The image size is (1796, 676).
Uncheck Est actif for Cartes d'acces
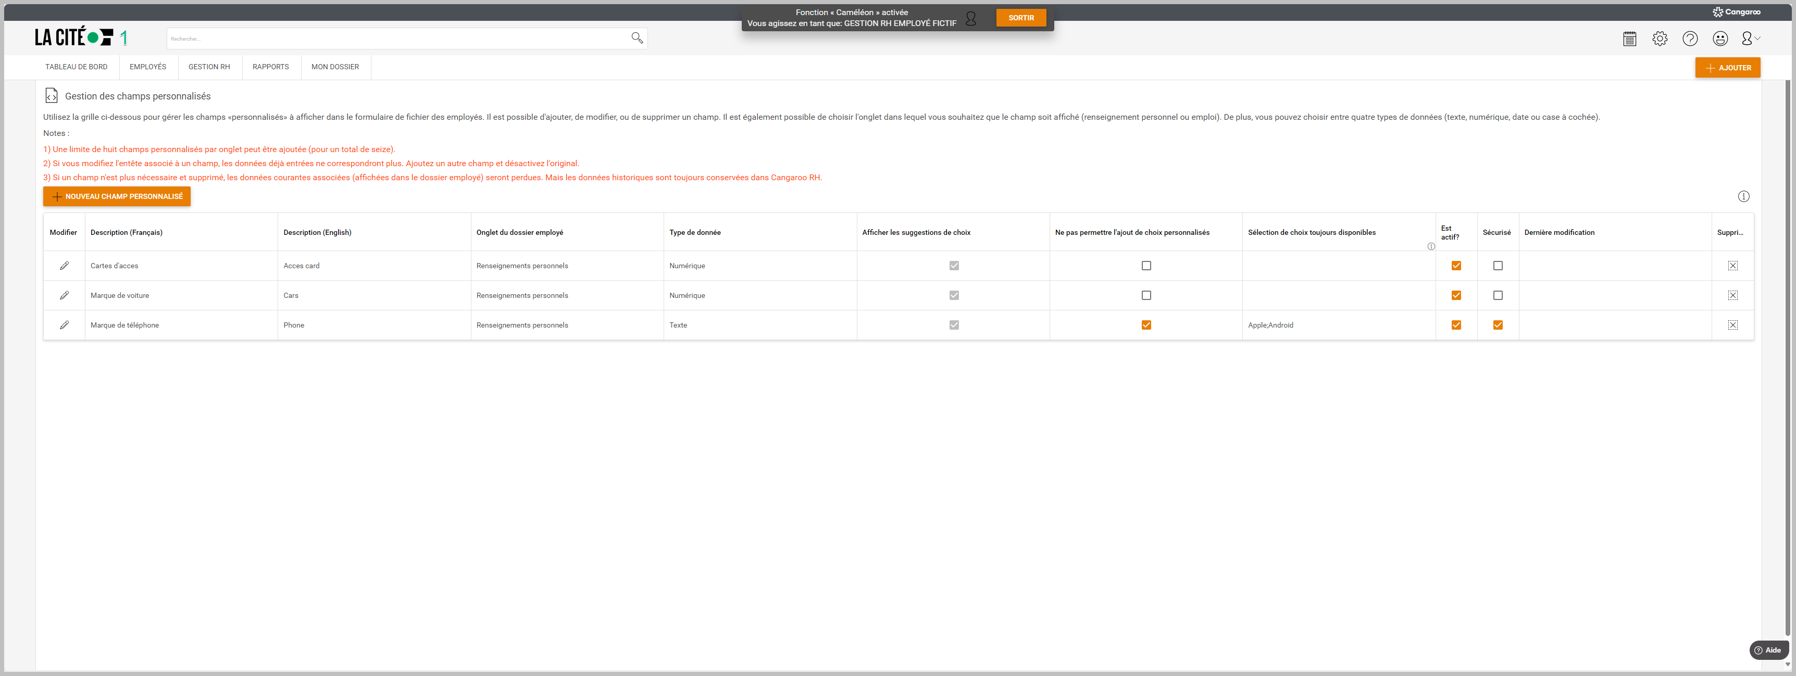coord(1456,266)
